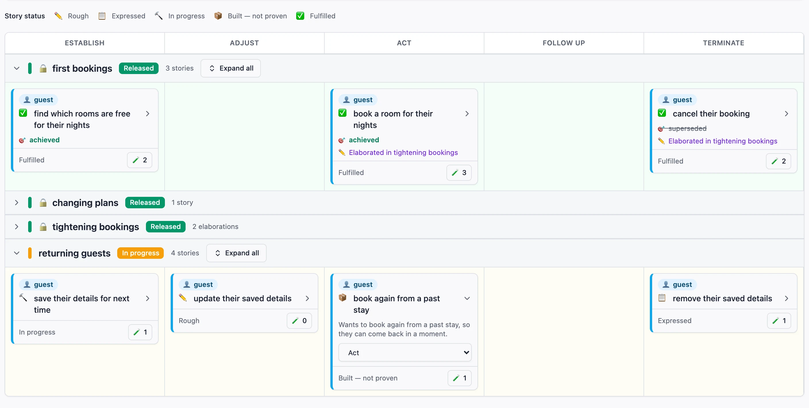Expand the 'update their saved details' card
Image resolution: width=809 pixels, height=408 pixels.
point(307,298)
